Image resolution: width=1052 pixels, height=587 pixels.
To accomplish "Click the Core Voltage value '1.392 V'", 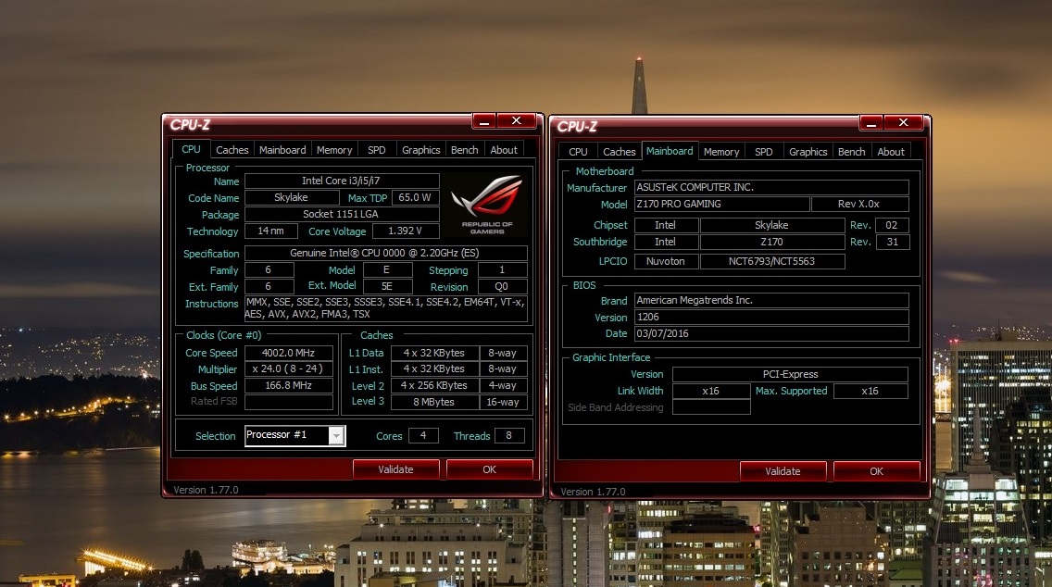I will [406, 231].
